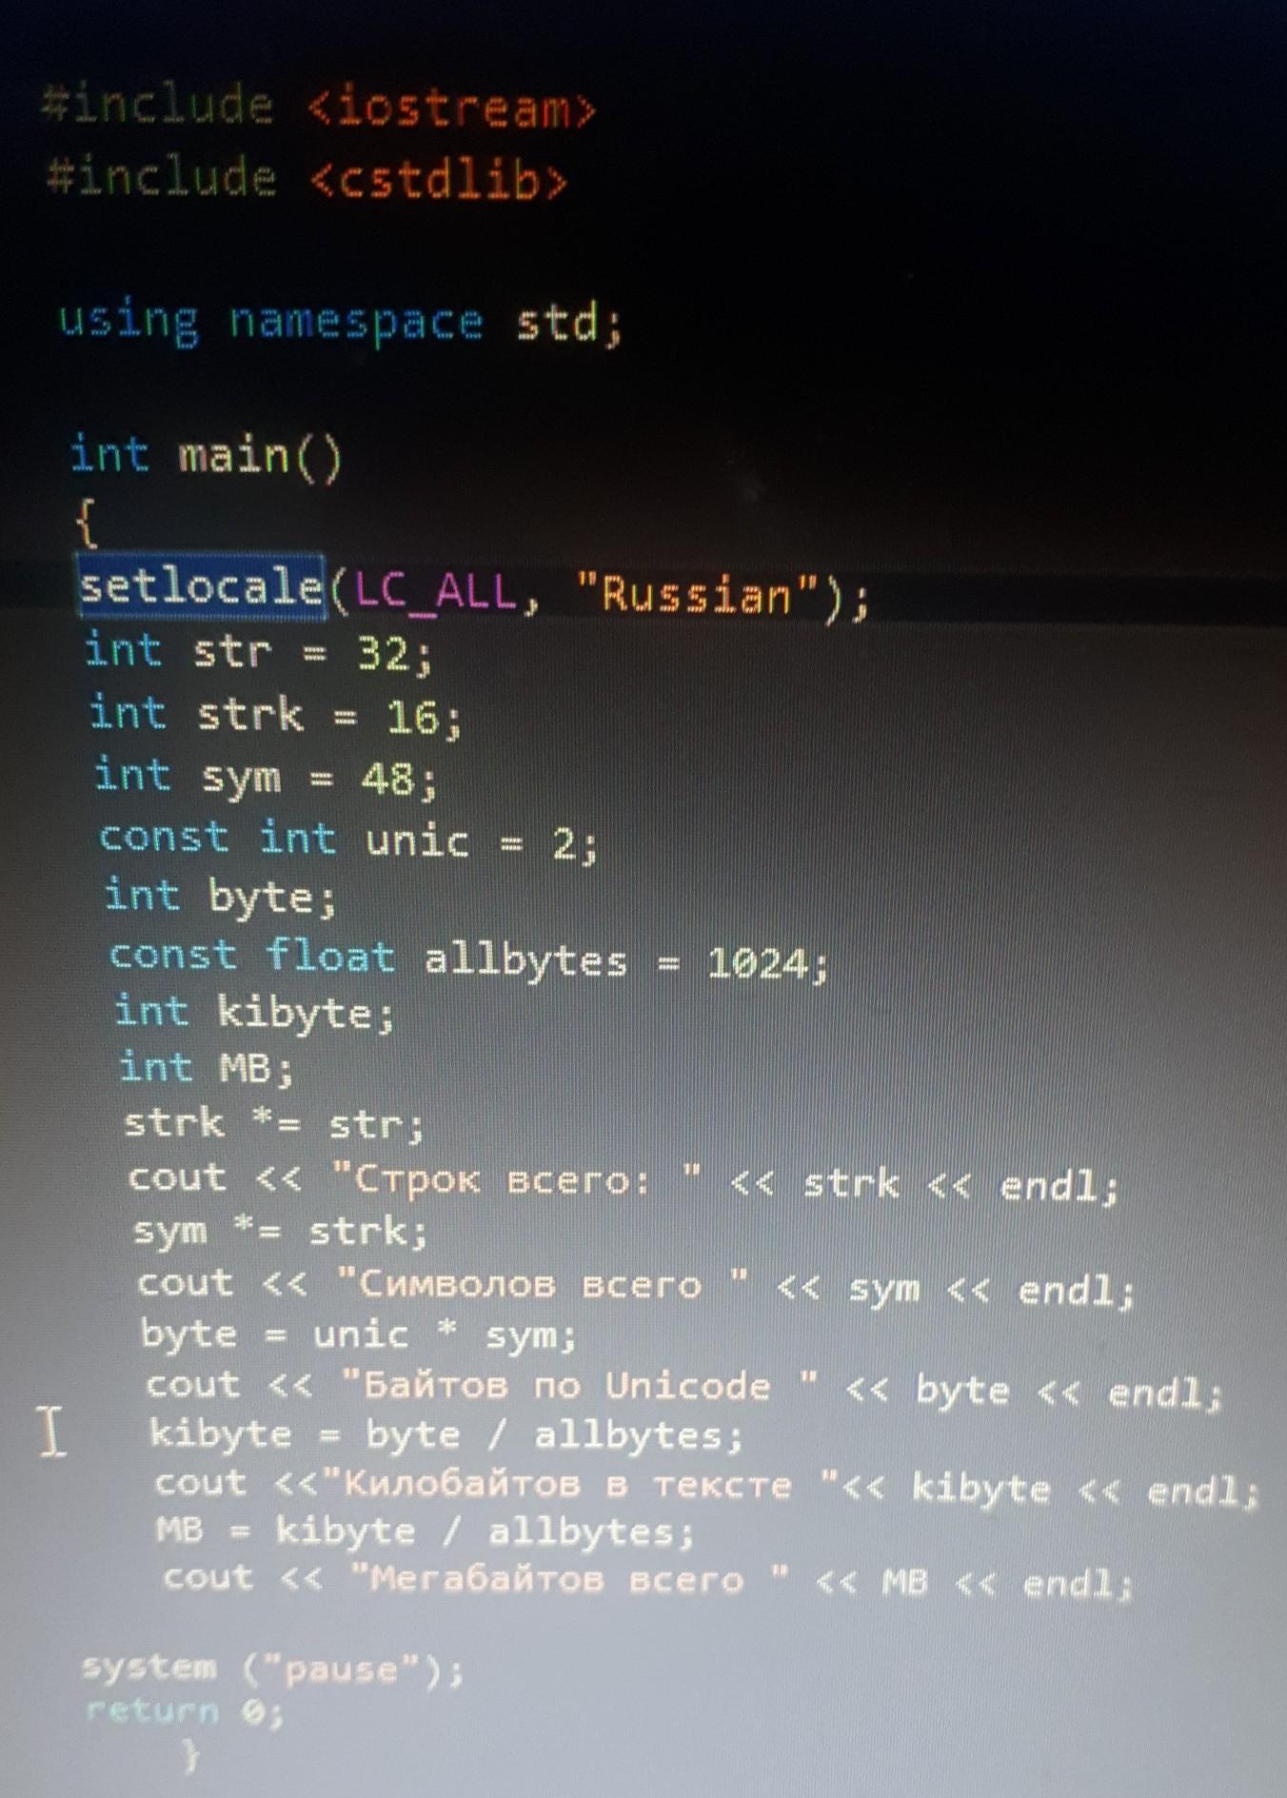Image resolution: width=1287 pixels, height=1798 pixels.
Task: Click the cout line with "Байтов по Unicode"
Action: [x=684, y=1389]
